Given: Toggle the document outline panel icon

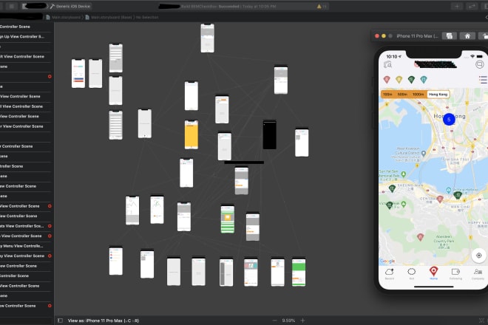Looking at the screenshot, I should (61, 321).
